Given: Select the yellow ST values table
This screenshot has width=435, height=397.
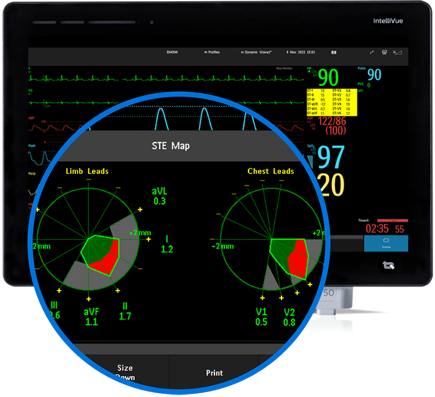Looking at the screenshot, I should (331, 101).
